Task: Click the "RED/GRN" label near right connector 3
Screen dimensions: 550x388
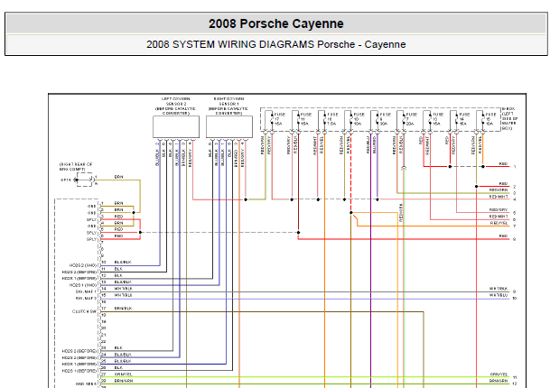Action: tap(499, 190)
